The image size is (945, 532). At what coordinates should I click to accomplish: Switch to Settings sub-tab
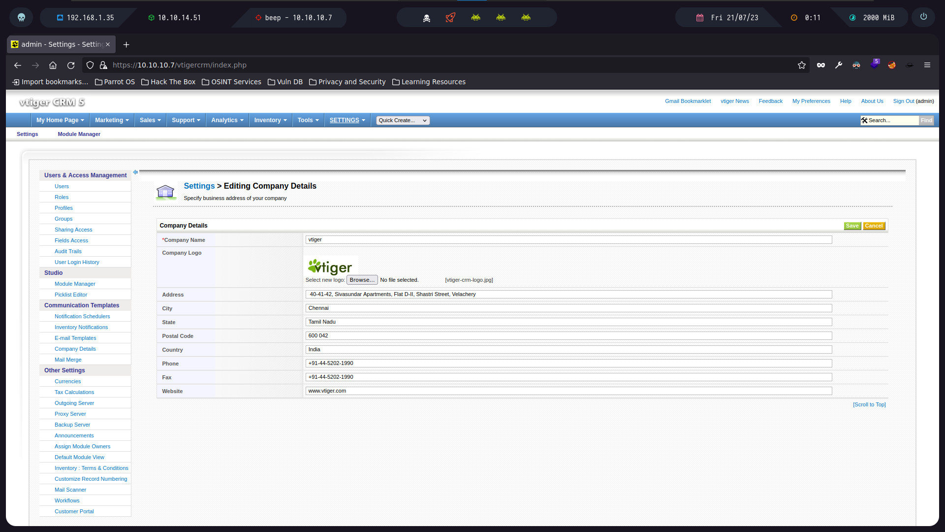click(27, 134)
